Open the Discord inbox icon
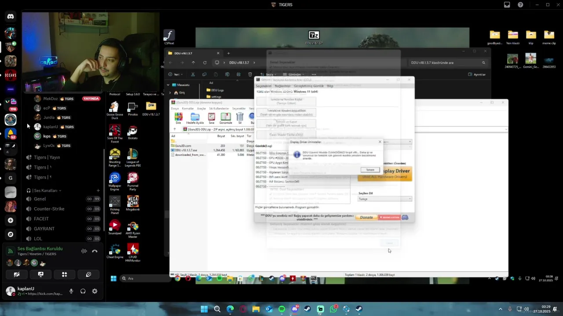The width and height of the screenshot is (563, 316). (507, 5)
